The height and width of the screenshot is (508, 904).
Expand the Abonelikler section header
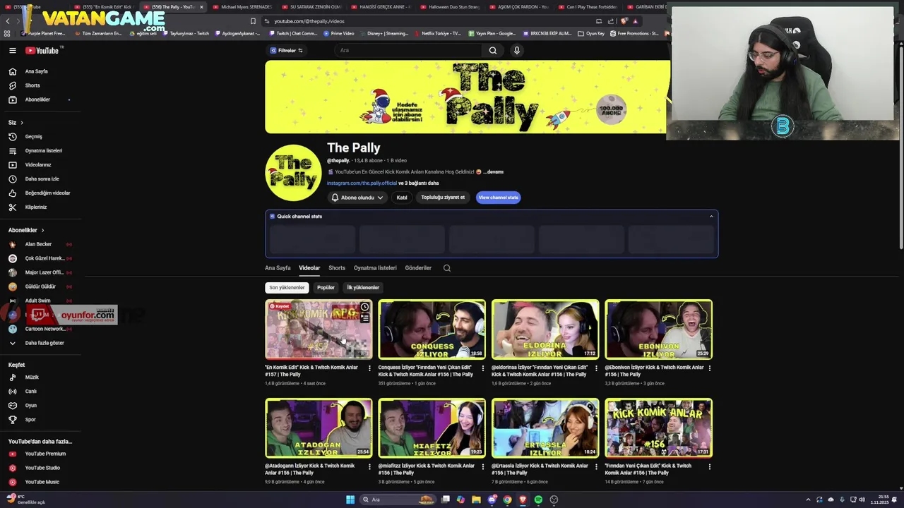pos(26,230)
